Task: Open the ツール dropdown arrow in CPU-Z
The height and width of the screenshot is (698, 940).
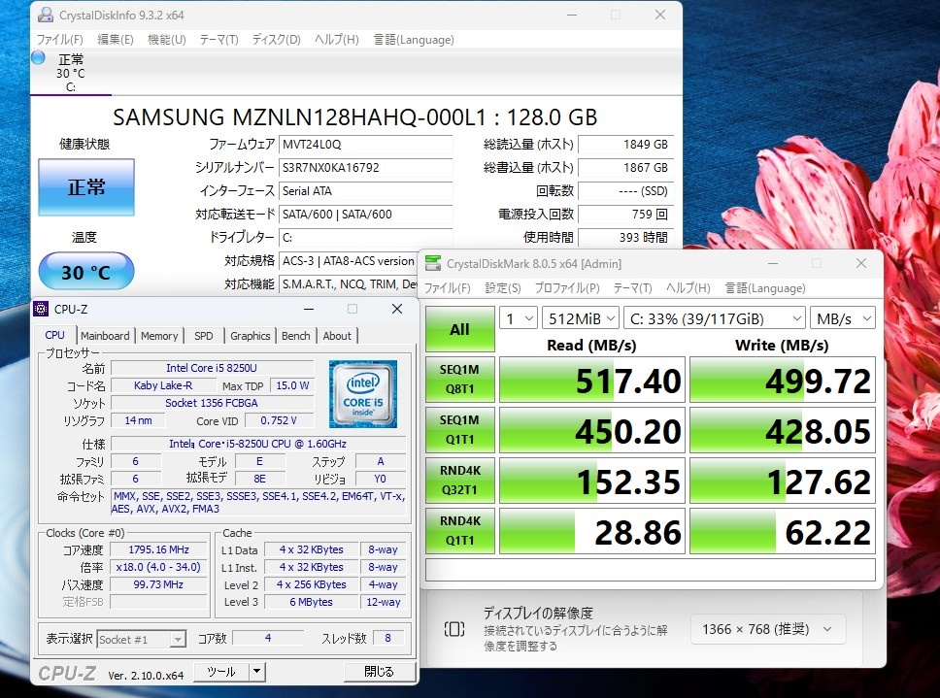Action: pos(256,672)
